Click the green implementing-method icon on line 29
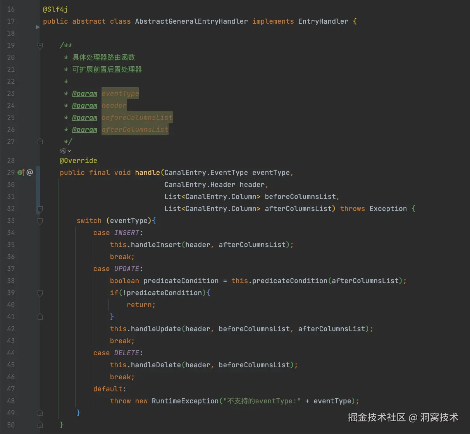 (x=19, y=172)
